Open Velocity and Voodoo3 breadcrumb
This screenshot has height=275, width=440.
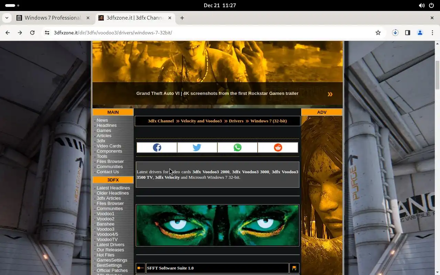[x=201, y=121]
